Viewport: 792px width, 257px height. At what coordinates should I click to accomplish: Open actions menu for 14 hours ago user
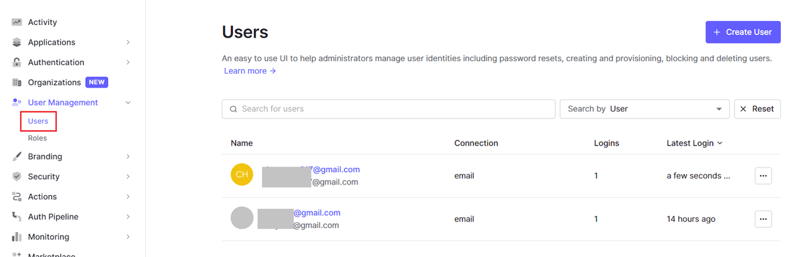tap(763, 219)
